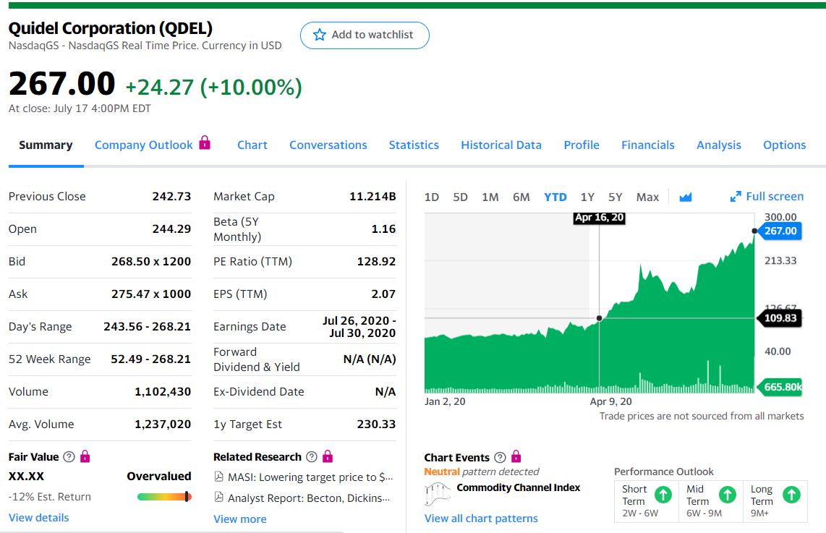Viewport: 826px width, 533px height.
Task: Click the Full screen expand arrows icon
Action: click(736, 197)
